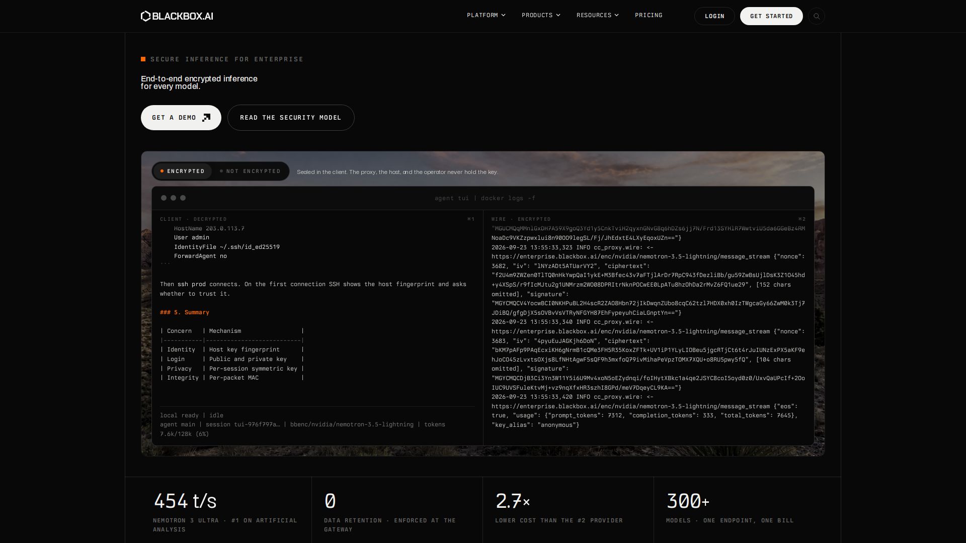Viewport: 966px width, 543px height.
Task: Select the WIRE · ENCRYPTED pane header
Action: 521,219
